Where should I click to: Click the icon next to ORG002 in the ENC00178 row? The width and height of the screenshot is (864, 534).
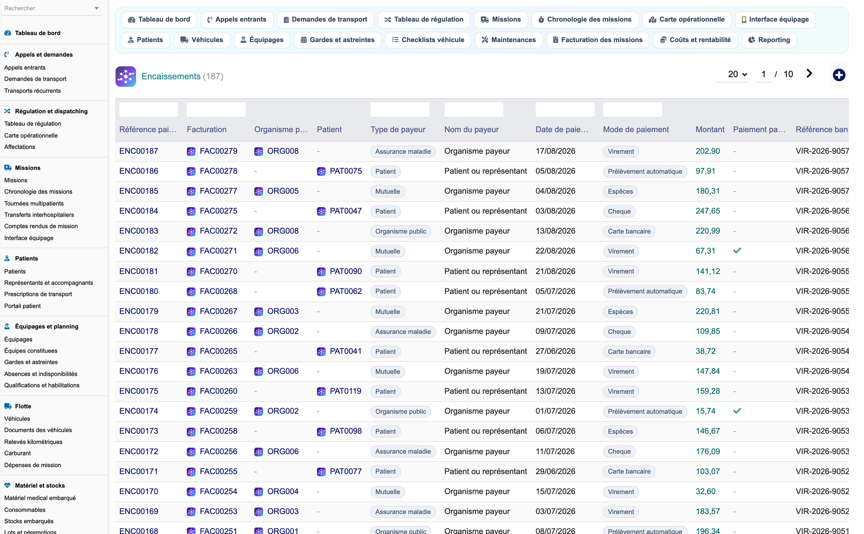258,331
